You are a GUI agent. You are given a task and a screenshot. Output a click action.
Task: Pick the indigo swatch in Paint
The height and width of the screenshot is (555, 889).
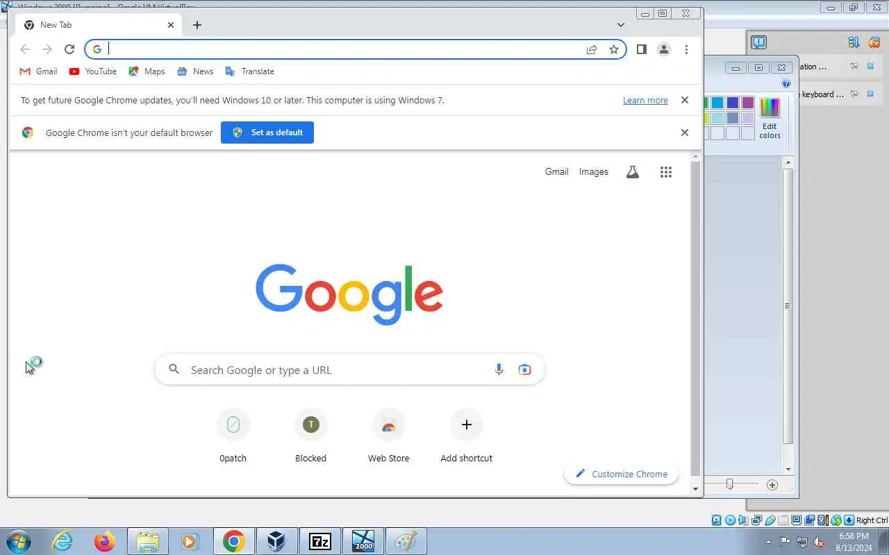[x=733, y=103]
